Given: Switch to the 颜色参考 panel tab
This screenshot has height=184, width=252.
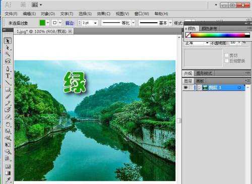Looking at the screenshot, I should (x=209, y=28).
